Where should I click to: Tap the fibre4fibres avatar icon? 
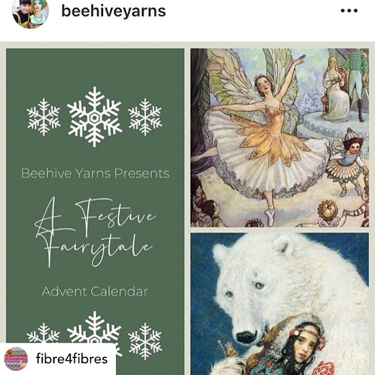click(16, 359)
